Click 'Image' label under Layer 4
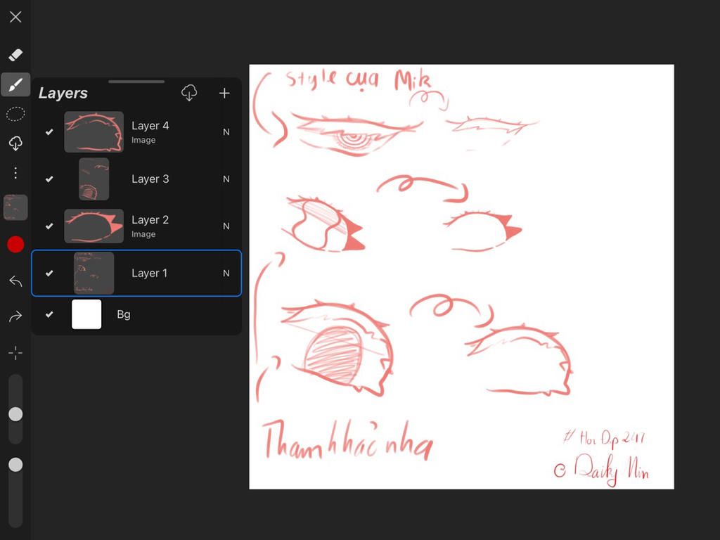 coord(143,140)
